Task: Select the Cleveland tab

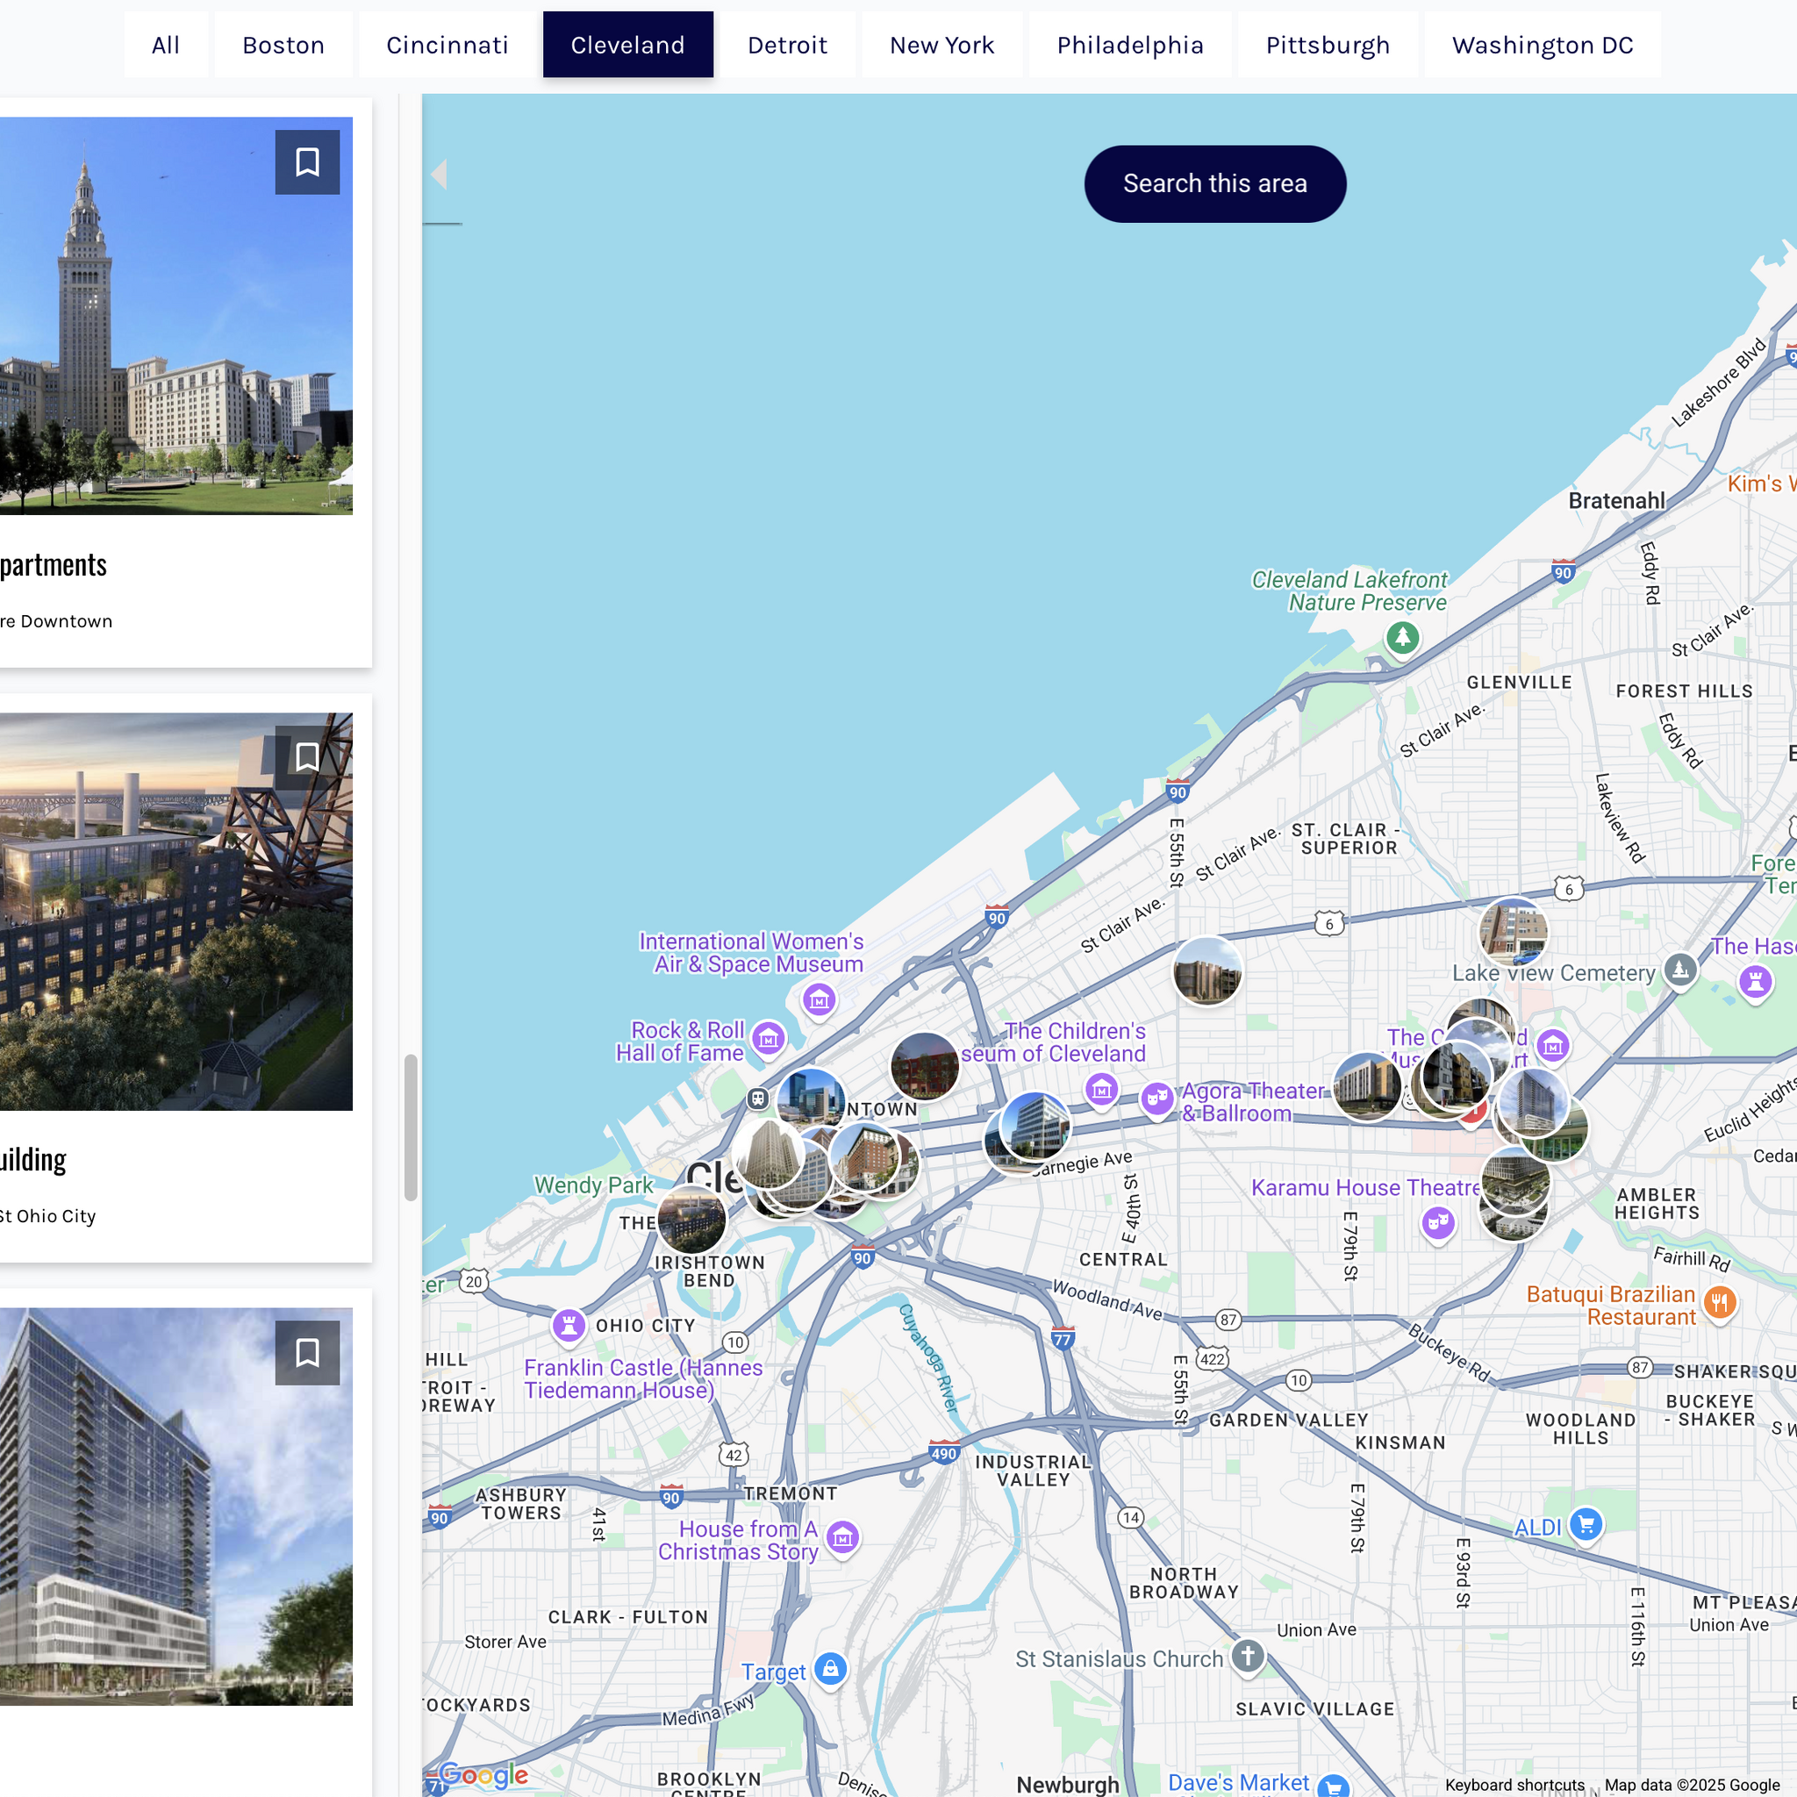Action: click(x=628, y=45)
